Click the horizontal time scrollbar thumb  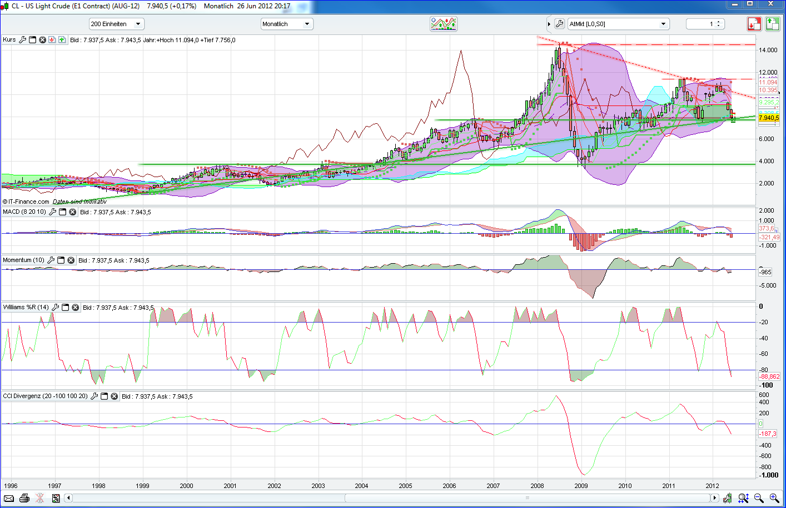[x=527, y=498]
